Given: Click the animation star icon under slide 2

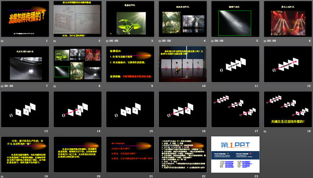Looking at the screenshot, I should [x=55, y=41].
